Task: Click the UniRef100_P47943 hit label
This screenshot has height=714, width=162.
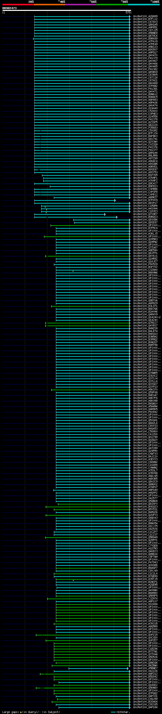Action: [145, 562]
